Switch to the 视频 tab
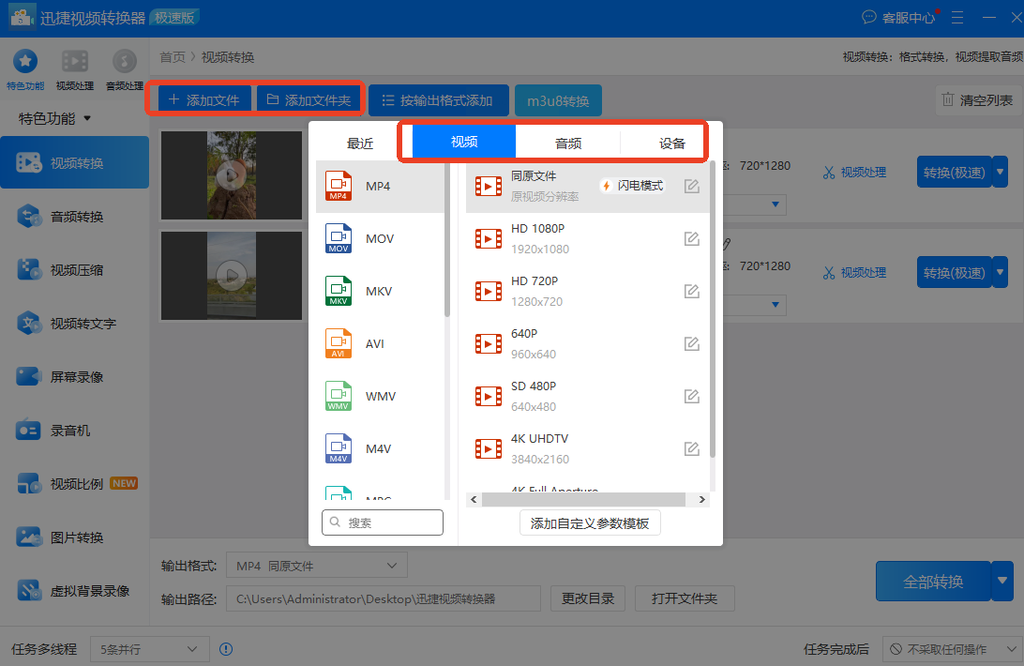This screenshot has height=666, width=1024. tap(463, 142)
